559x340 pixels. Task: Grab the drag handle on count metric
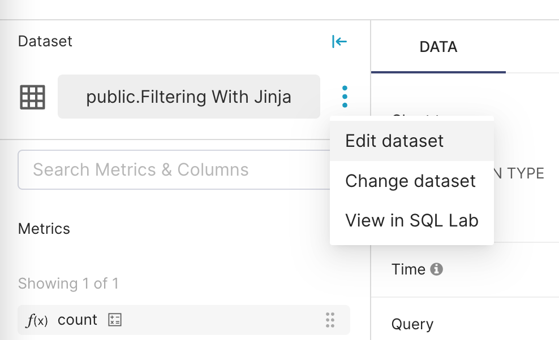pos(330,320)
